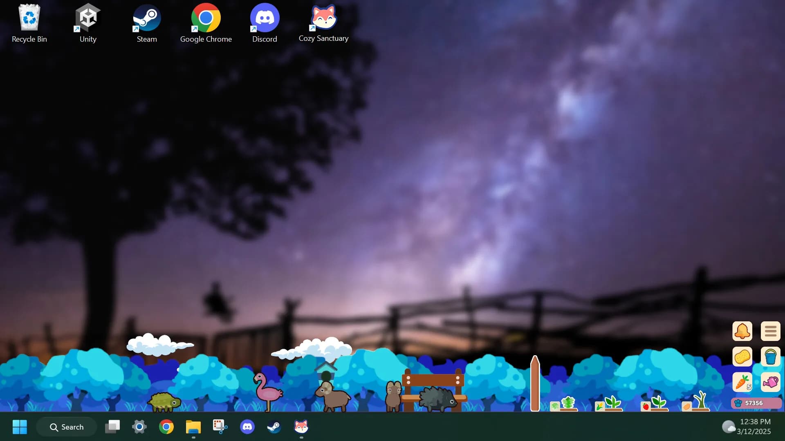Click the golden bell notification icon
The height and width of the screenshot is (441, 785).
click(x=742, y=331)
